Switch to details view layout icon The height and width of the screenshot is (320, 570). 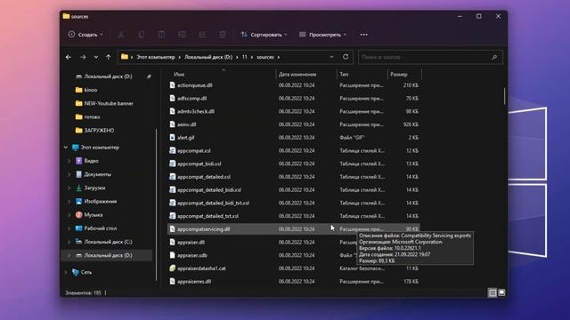click(493, 292)
